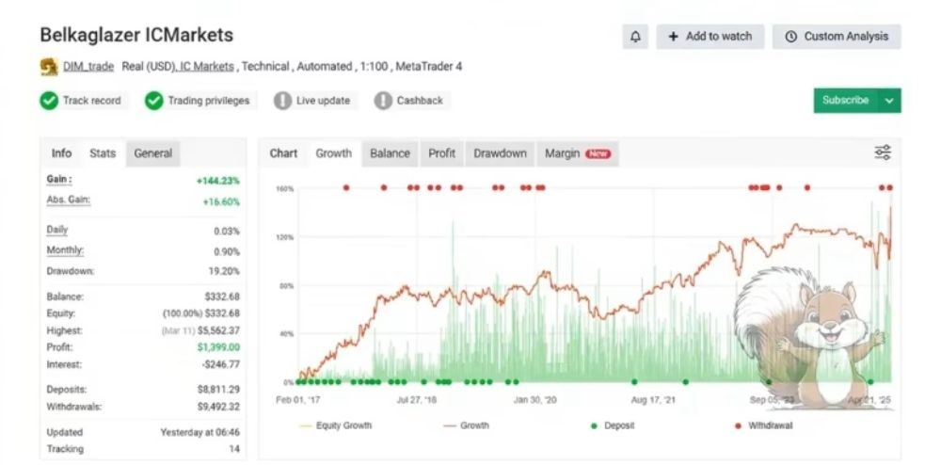
Task: Open chart settings sliders icon
Action: 882,152
